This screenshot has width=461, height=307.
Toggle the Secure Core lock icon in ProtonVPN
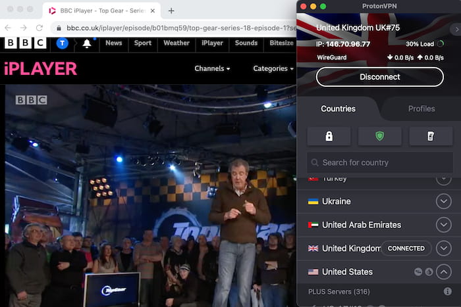[x=329, y=136]
